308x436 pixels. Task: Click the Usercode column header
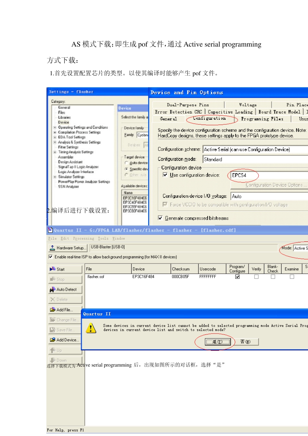(212, 269)
